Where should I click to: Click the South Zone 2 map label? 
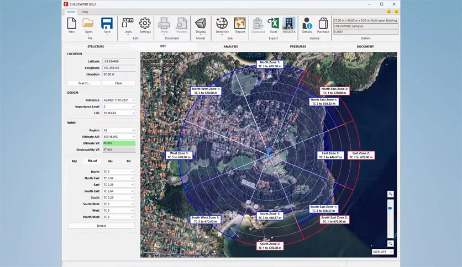pos(270,246)
